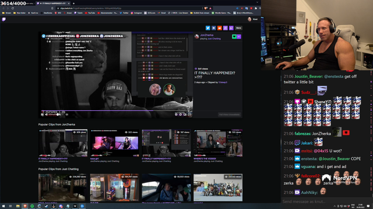Open clip player settings gear
This screenshot has height=209, width=373.
(176, 114)
